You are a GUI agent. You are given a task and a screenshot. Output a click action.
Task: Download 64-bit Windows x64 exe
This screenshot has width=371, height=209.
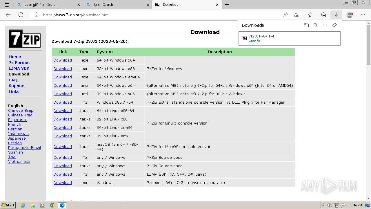63,60
